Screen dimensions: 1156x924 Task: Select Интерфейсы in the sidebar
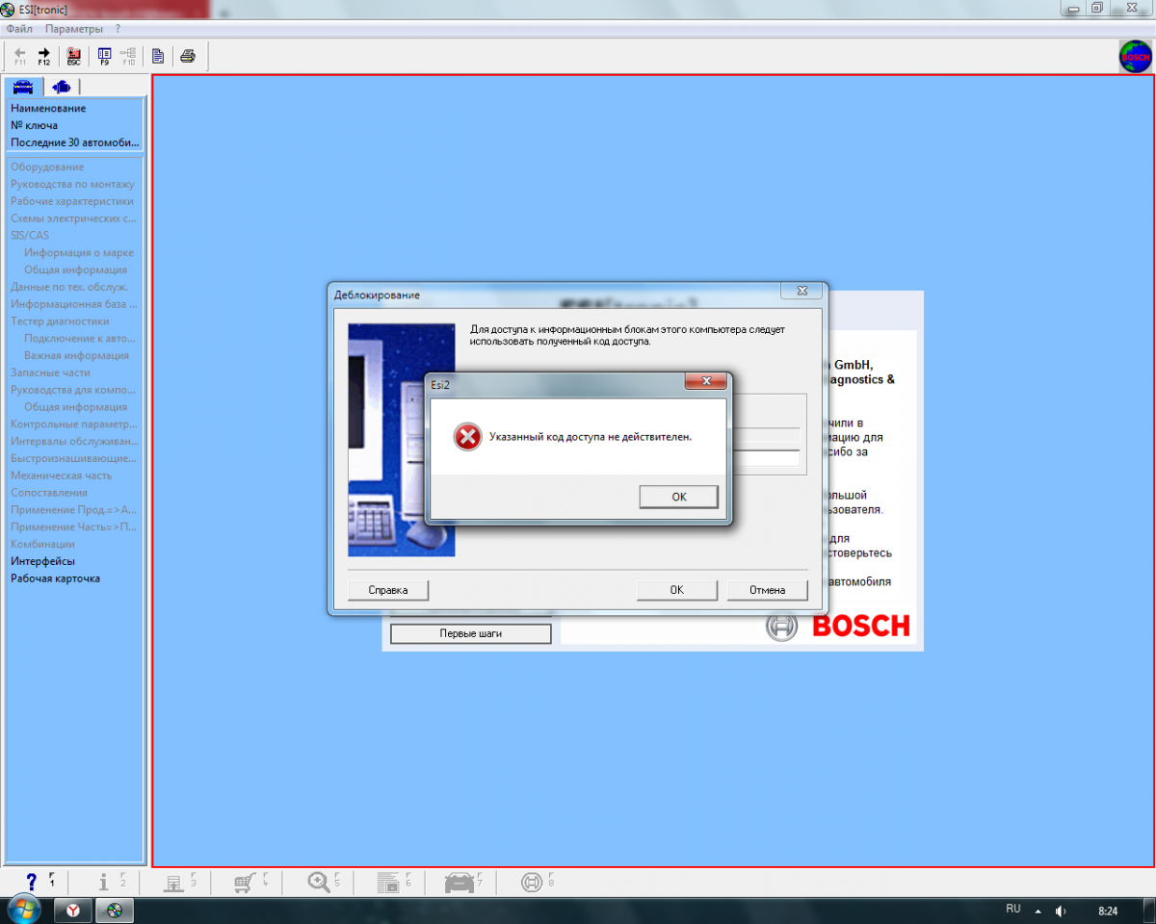point(42,561)
